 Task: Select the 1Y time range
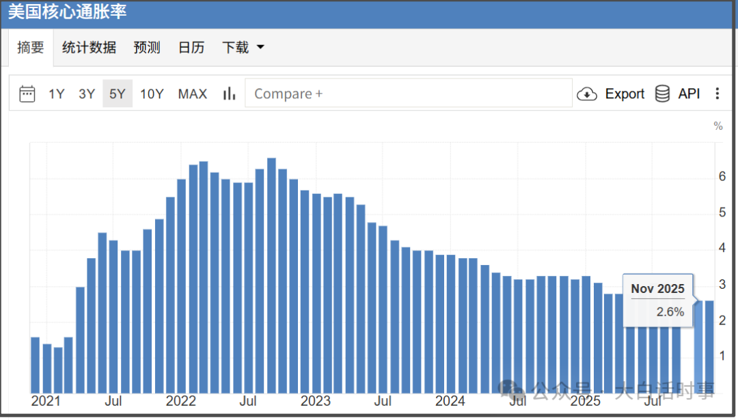click(57, 94)
